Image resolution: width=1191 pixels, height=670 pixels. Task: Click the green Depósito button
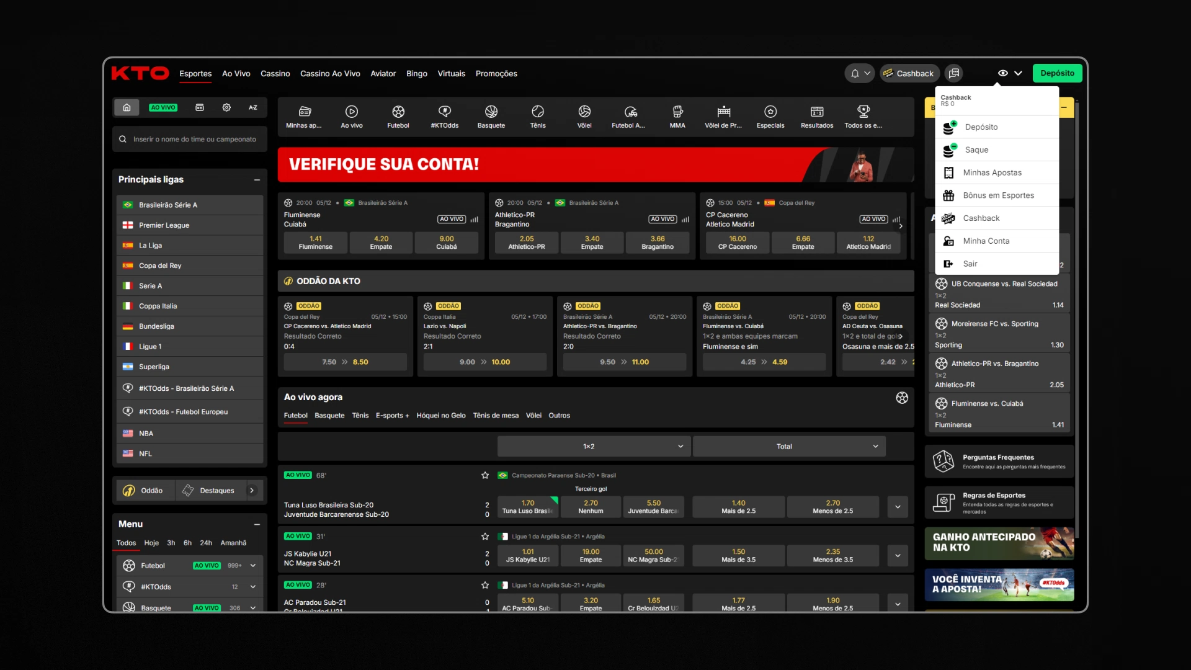[1057, 73]
